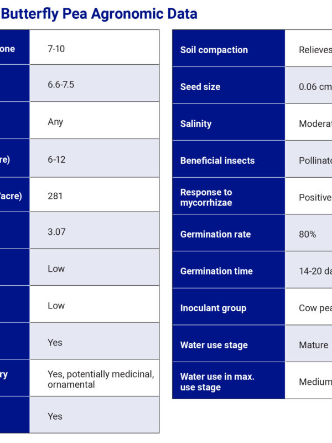Click the potentially medicinal, ornamental text
This screenshot has height=443, width=332.
[x=101, y=379]
